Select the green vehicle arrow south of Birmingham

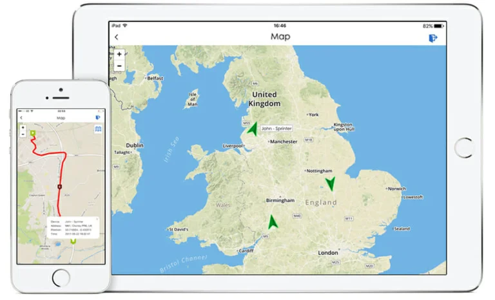pos(273,222)
